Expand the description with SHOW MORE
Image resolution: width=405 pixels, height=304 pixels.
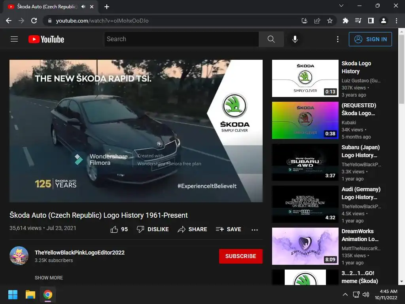49,277
